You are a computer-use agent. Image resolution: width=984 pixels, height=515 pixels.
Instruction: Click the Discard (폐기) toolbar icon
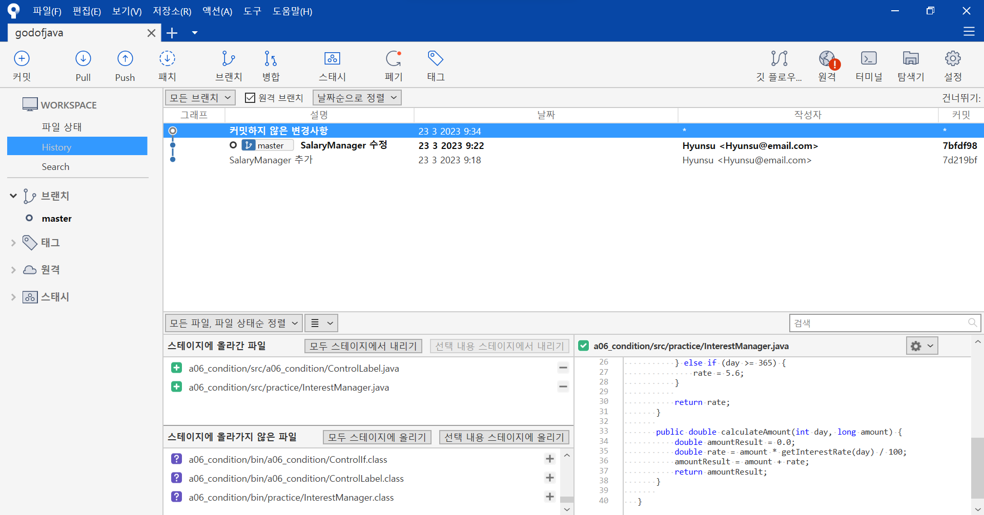[x=394, y=66]
